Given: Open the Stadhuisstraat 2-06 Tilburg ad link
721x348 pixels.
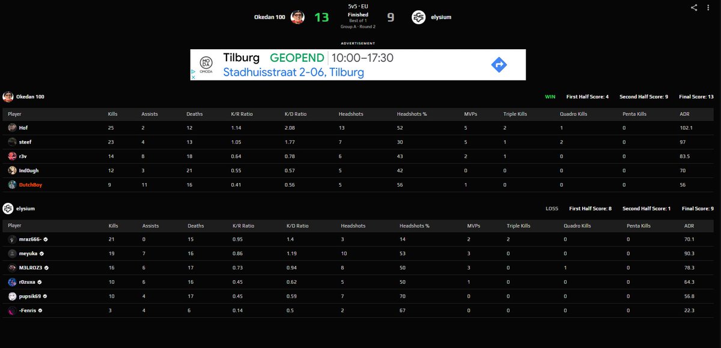Looking at the screenshot, I should [293, 71].
